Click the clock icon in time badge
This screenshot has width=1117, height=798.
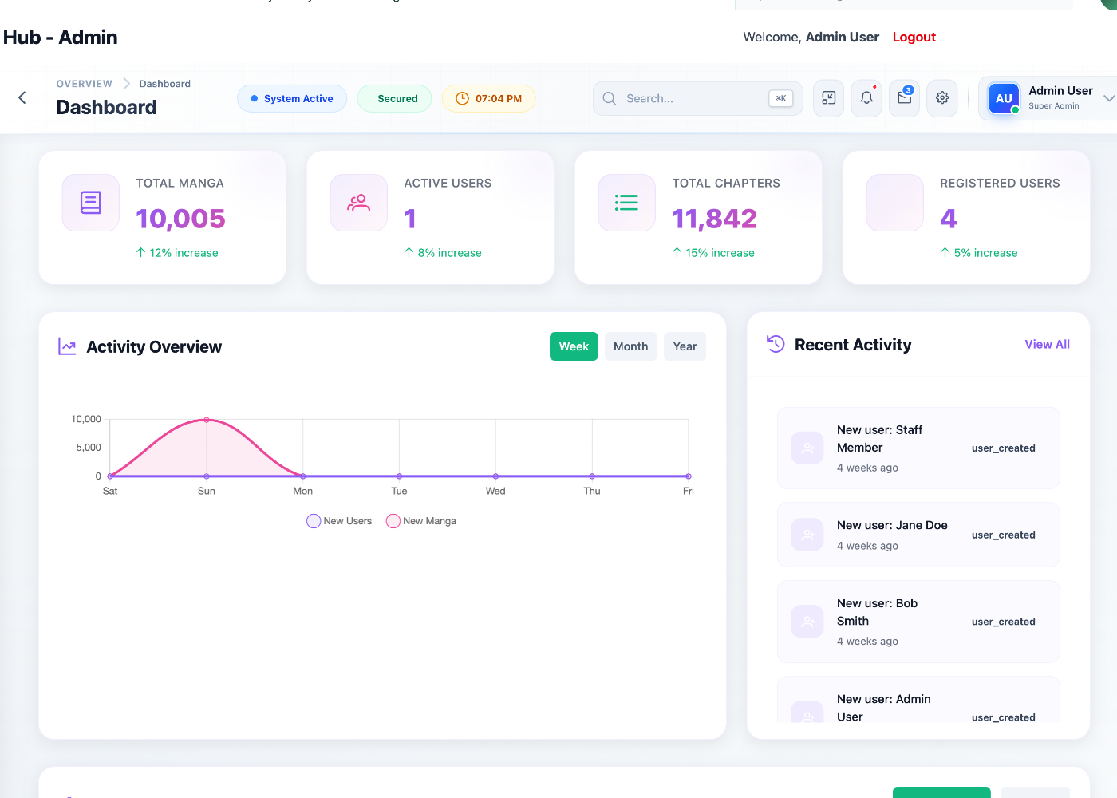tap(462, 98)
